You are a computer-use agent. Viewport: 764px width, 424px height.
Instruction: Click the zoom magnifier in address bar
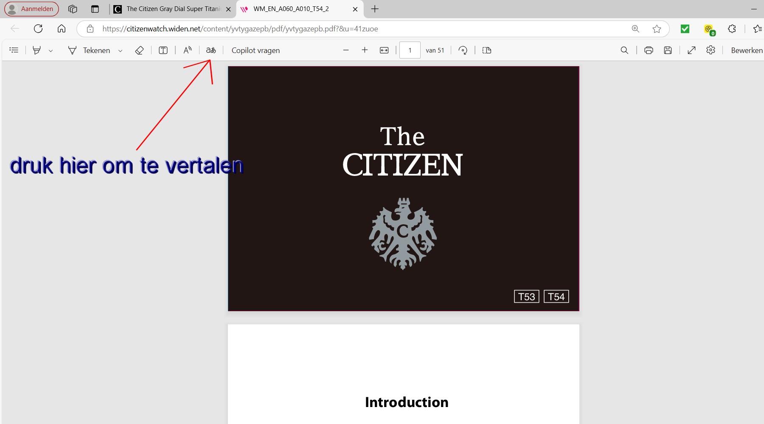pos(635,29)
